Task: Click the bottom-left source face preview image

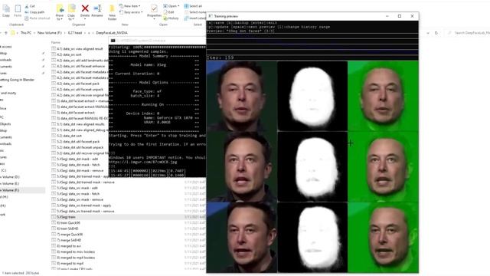Action: click(242, 237)
